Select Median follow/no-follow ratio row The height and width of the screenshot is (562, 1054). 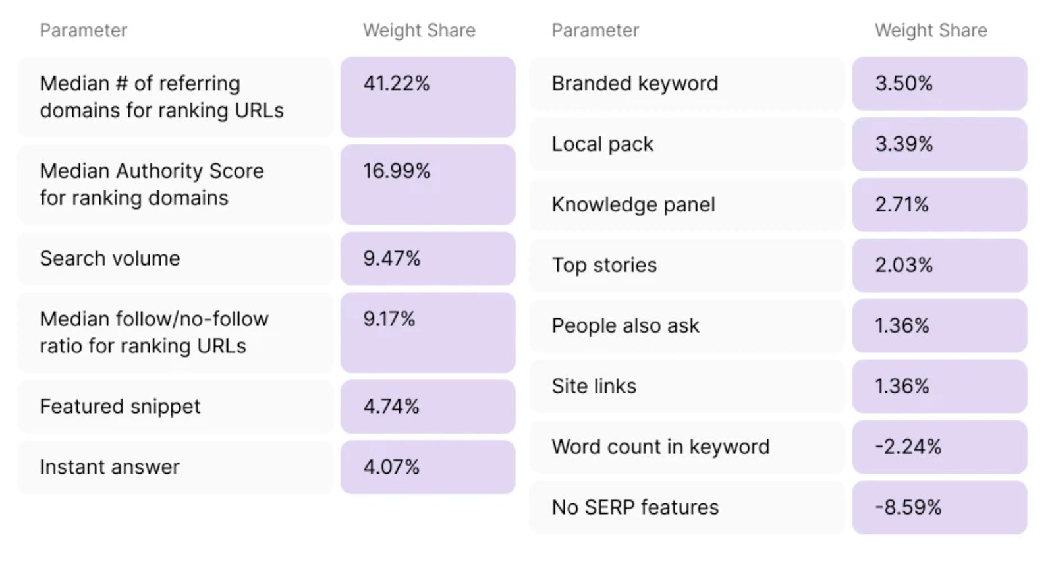175,333
